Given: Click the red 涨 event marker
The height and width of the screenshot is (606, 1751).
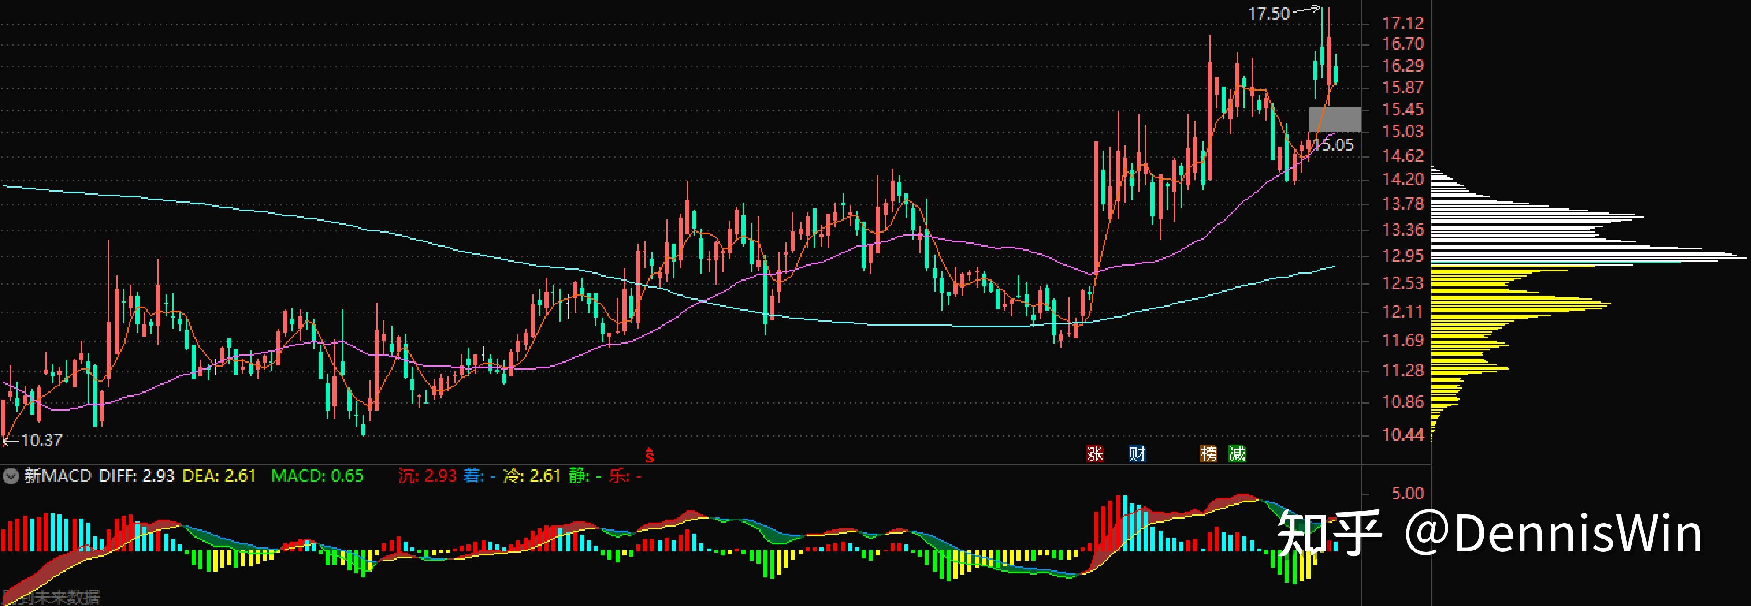Looking at the screenshot, I should tap(1094, 454).
